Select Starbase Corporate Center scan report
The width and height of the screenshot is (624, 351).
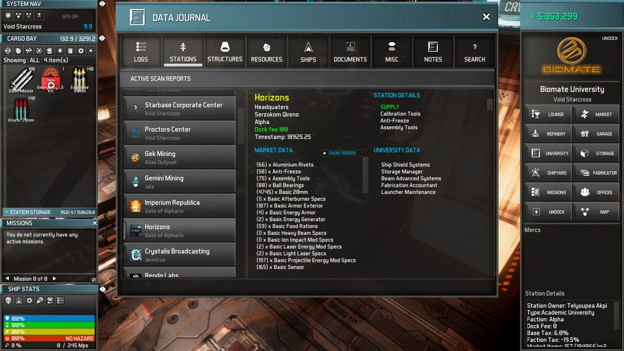click(179, 108)
